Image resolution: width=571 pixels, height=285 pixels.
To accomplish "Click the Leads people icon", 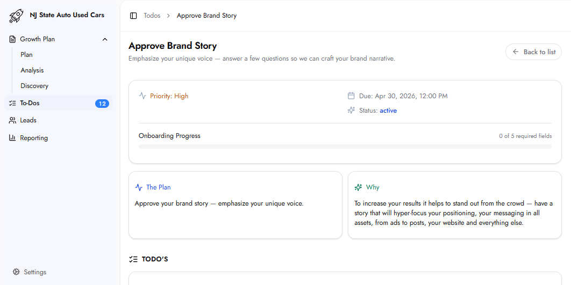I will click(13, 120).
